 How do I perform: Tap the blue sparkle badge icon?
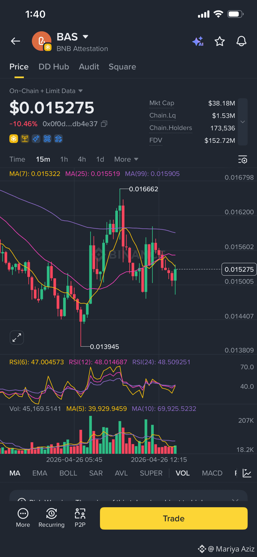point(36,139)
